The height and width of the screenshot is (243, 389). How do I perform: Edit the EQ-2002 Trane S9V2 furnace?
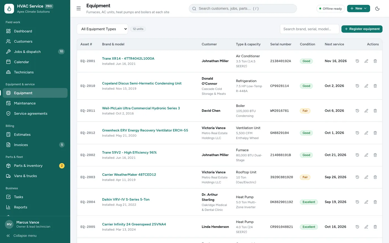pos(366,155)
